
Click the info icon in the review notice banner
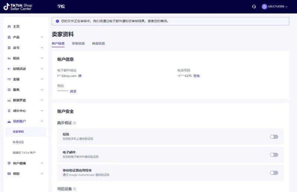tap(58, 21)
